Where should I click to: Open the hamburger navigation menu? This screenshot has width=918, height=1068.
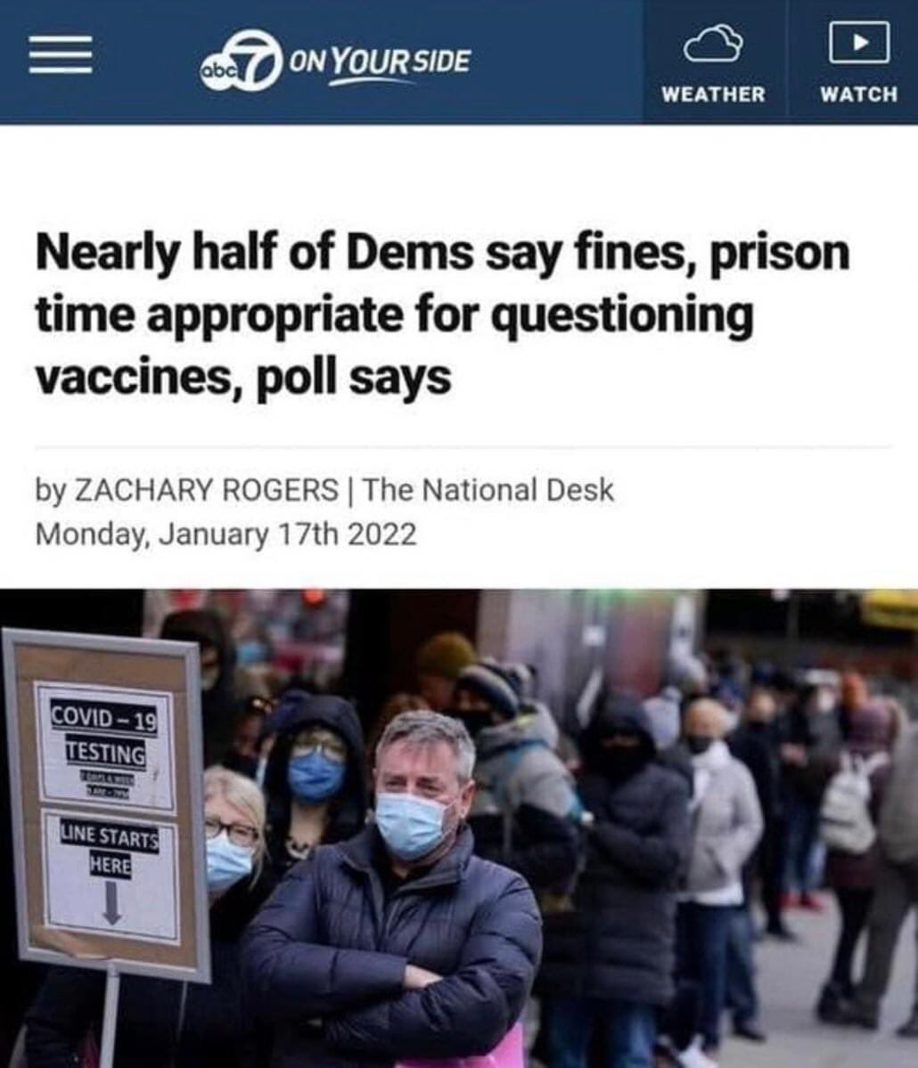(60, 54)
